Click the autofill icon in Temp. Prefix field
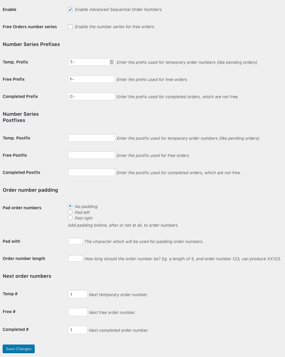 pyautogui.click(x=112, y=62)
